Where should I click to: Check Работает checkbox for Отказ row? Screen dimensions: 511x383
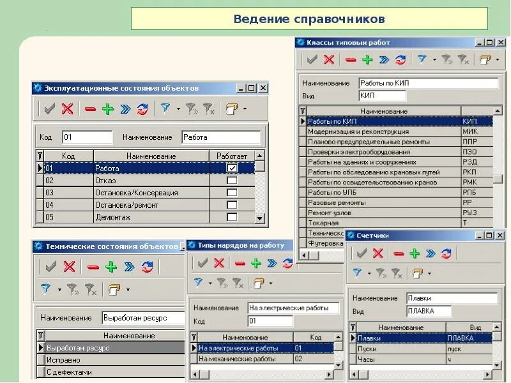tap(232, 180)
